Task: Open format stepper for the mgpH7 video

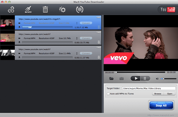Action: point(77,23)
